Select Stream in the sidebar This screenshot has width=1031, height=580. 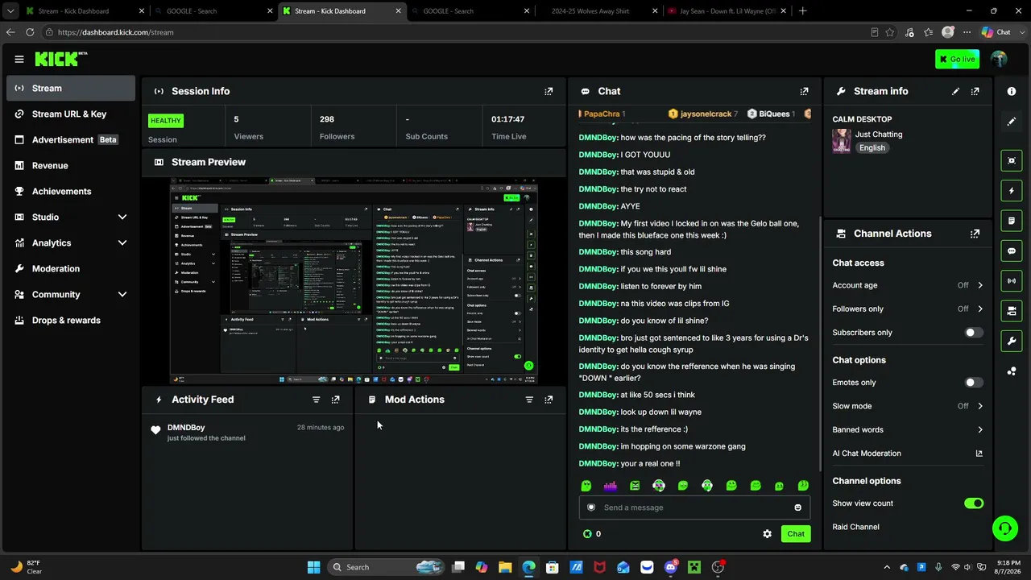[x=71, y=88]
